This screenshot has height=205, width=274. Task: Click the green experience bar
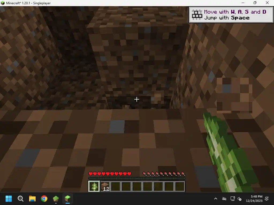coord(137,178)
